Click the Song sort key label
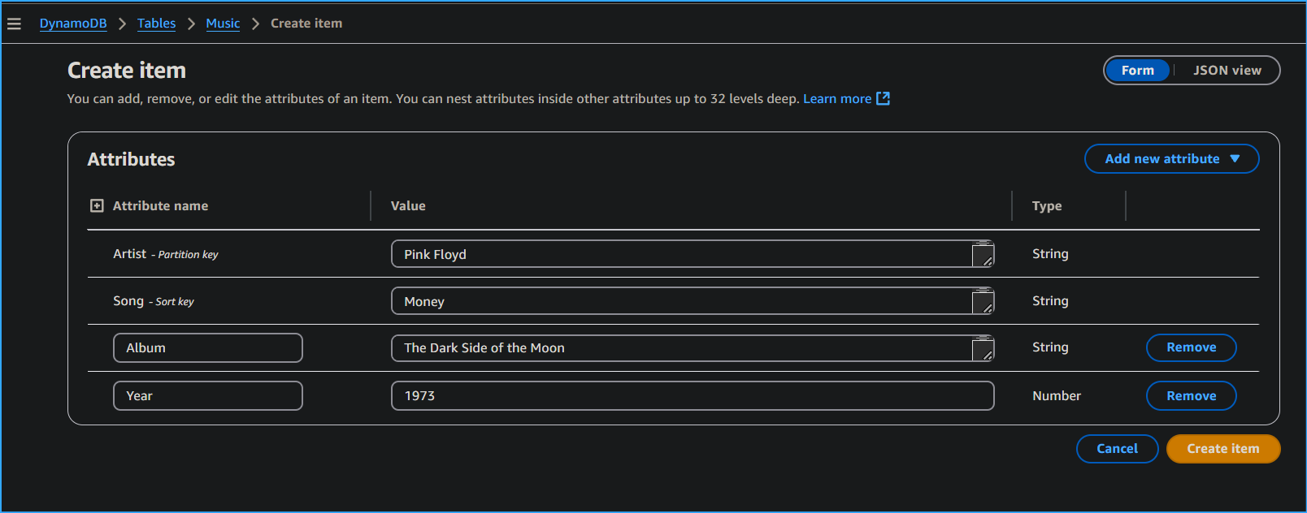1307x513 pixels. click(154, 301)
